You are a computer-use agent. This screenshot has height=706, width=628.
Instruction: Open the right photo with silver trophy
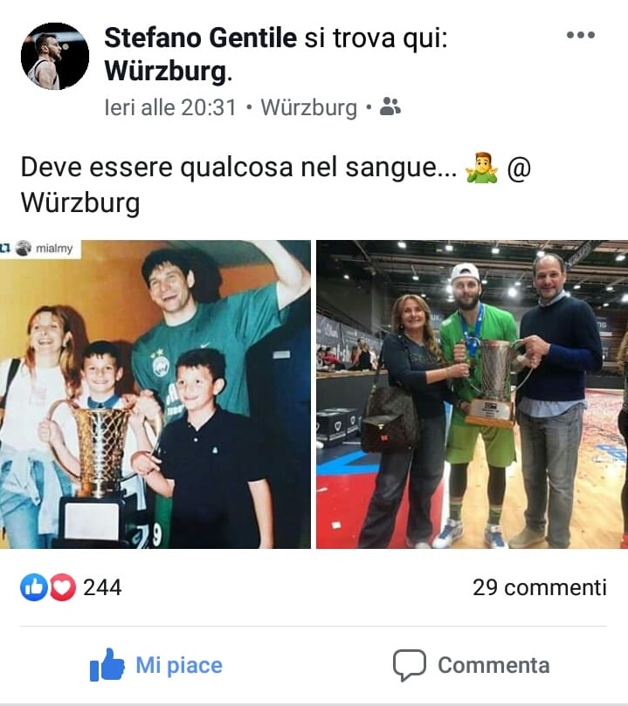pos(473,394)
